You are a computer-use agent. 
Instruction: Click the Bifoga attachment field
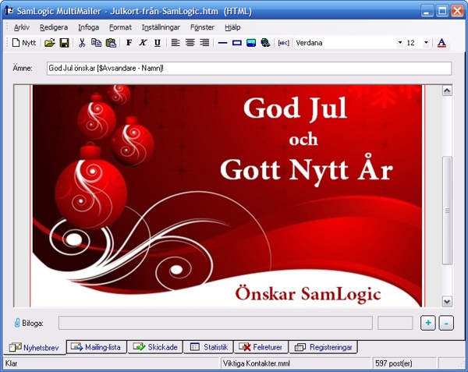click(215, 323)
